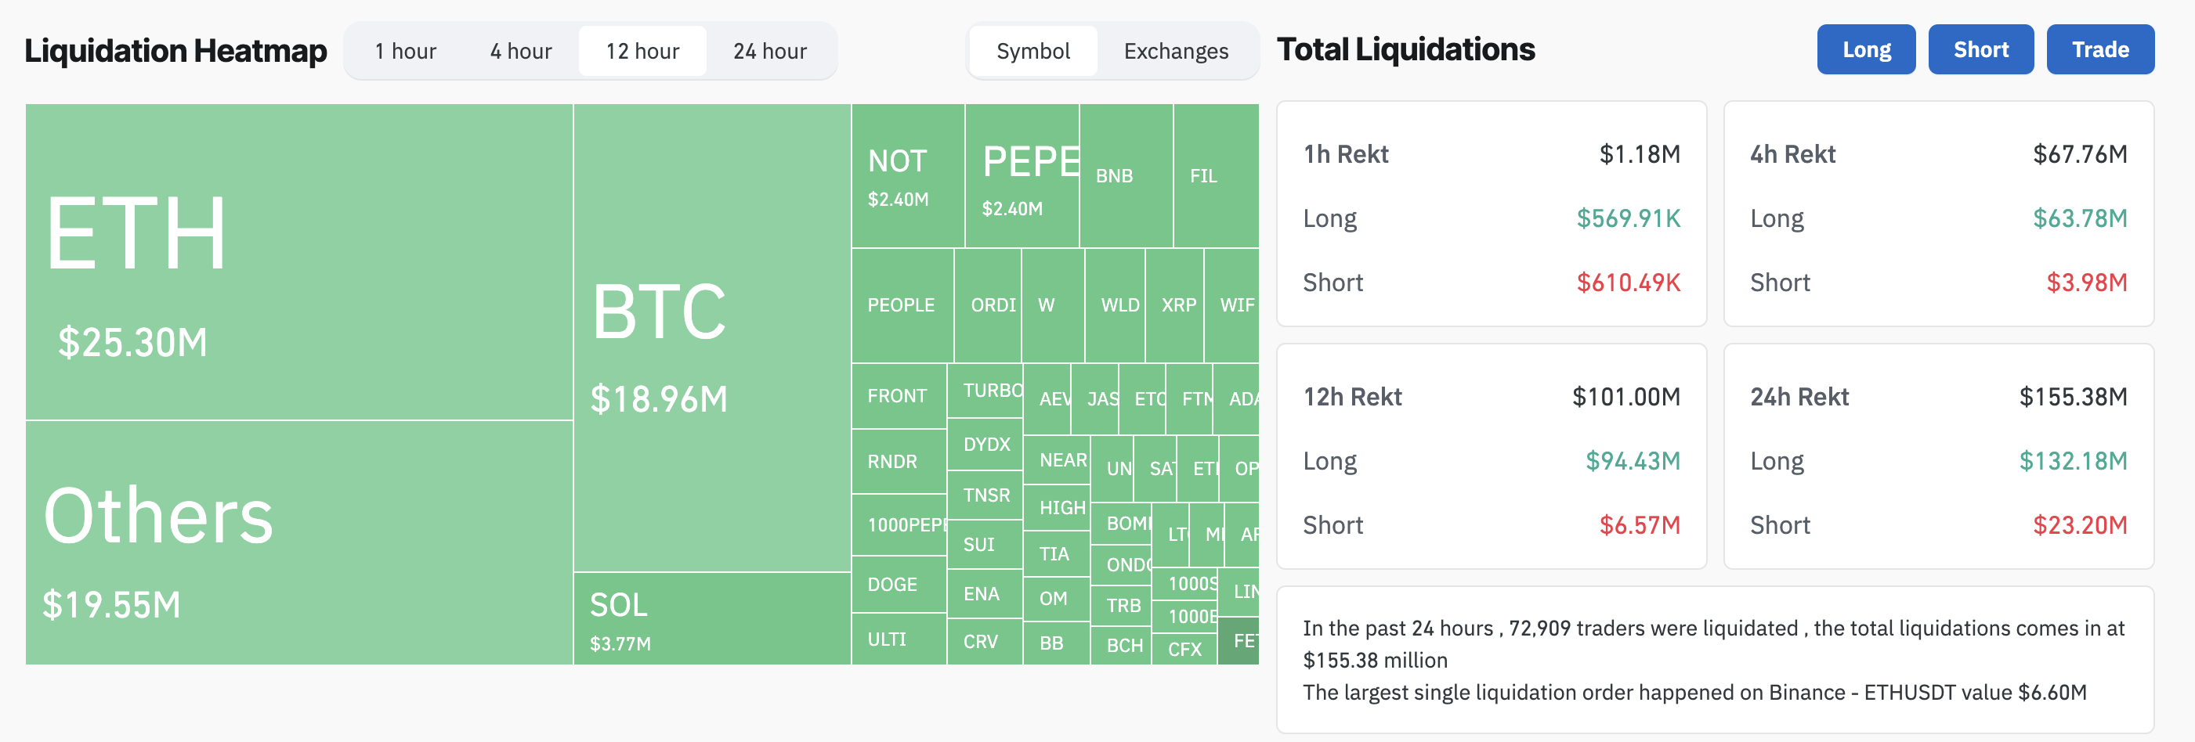Select the Symbol heatmap view
Screen dimensions: 2195x742
[x=1032, y=51]
